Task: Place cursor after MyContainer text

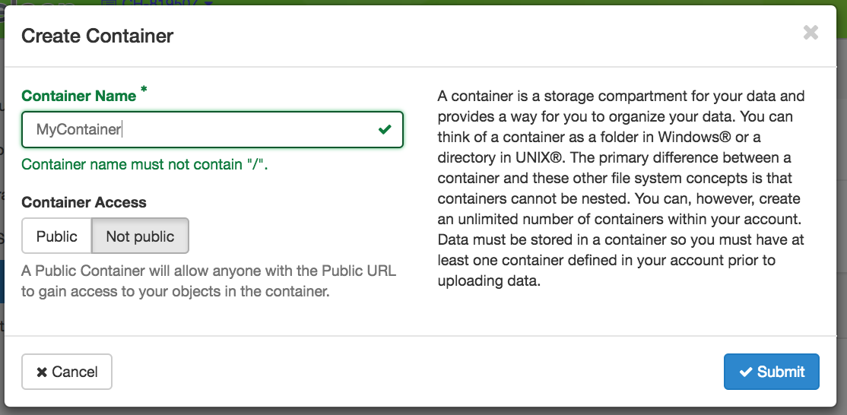Action: pyautogui.click(x=122, y=129)
